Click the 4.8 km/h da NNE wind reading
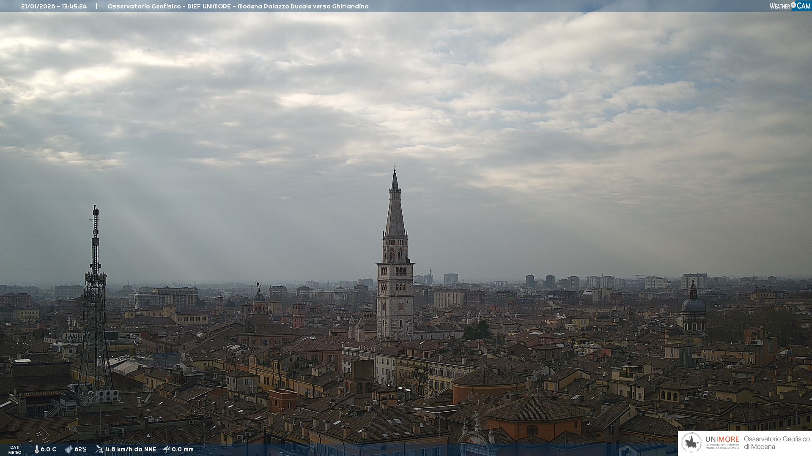Screen dimensions: 812x456 [x=131, y=449]
